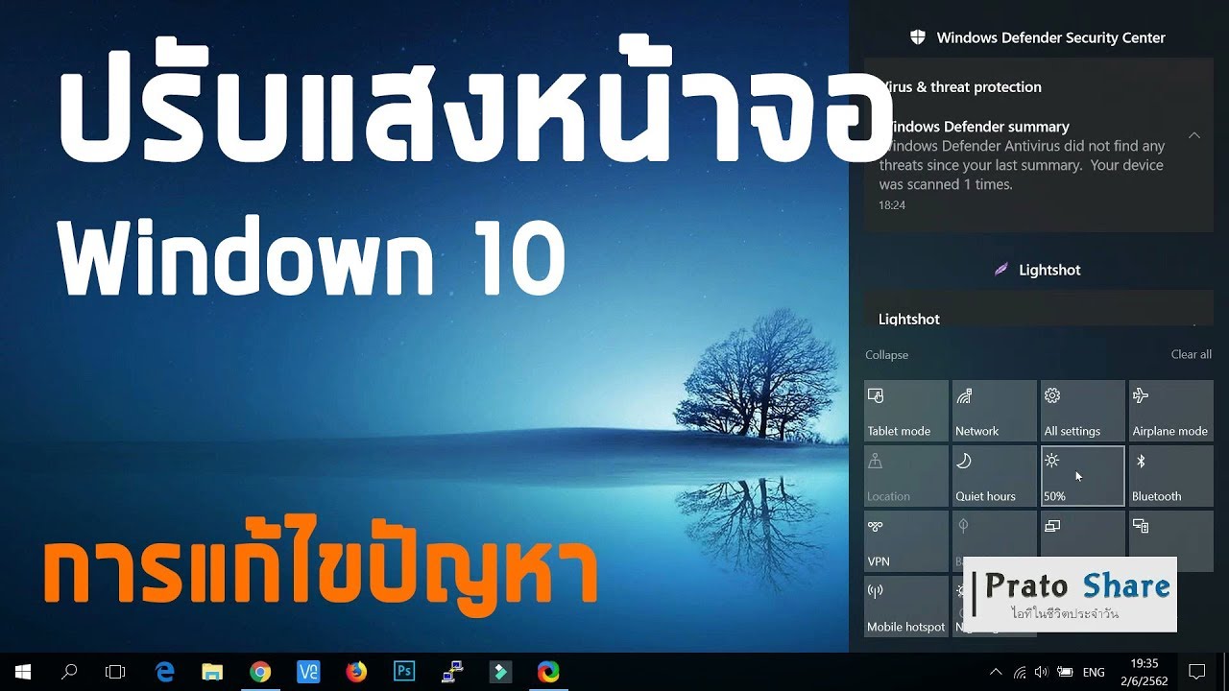Toggle Bluetooth quick action

coord(1170,476)
